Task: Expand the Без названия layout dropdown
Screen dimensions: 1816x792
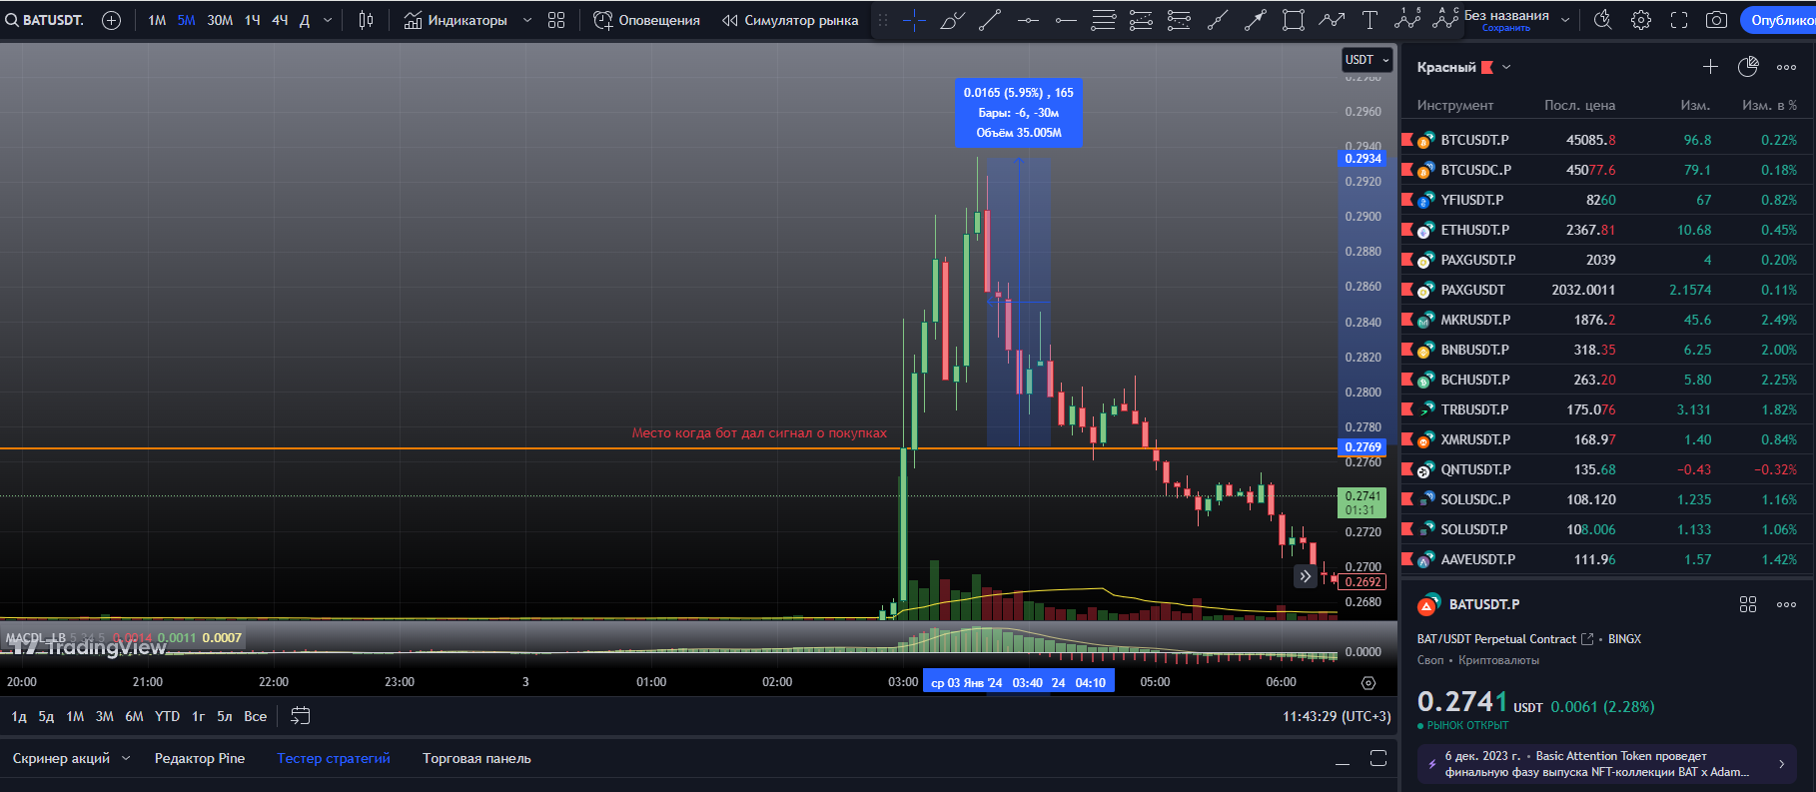Action: pyautogui.click(x=1565, y=20)
